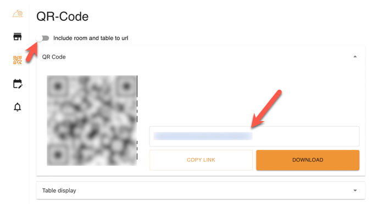Click the orange DOWNLOAD button
Viewport: 378px width, 204px height.
point(308,160)
